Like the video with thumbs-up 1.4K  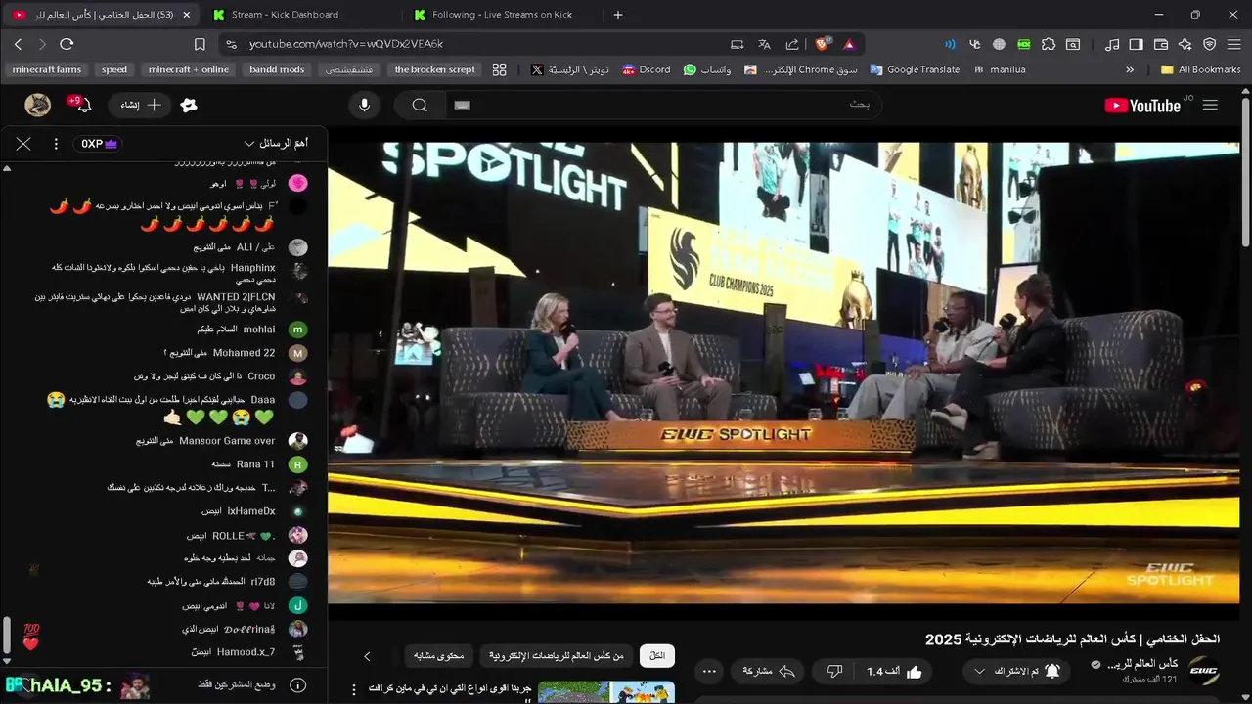coord(894,671)
